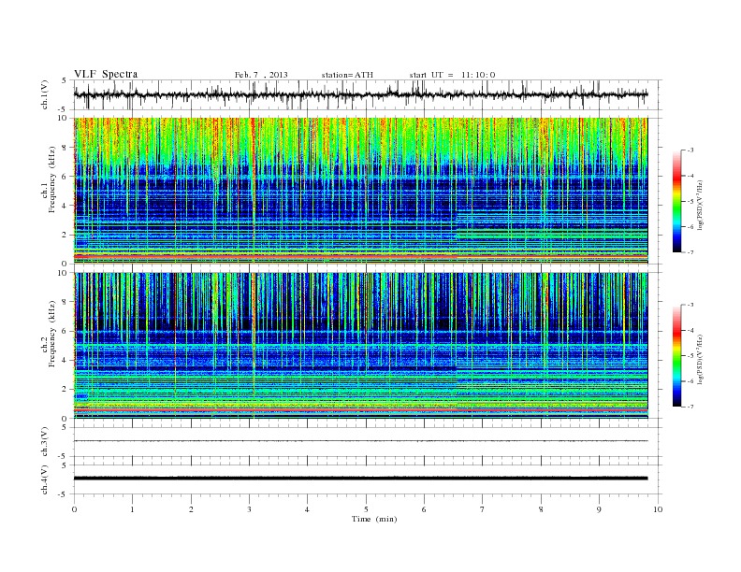Click the "station=ATH" label
The height and width of the screenshot is (572, 741).
[347, 75]
